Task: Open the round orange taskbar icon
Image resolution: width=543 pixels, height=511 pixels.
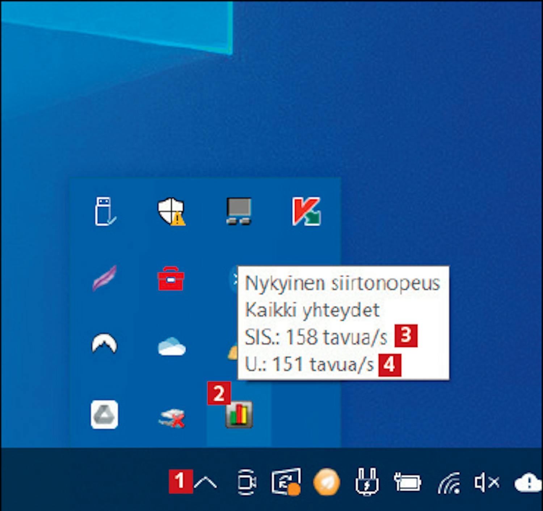Action: 326,482
